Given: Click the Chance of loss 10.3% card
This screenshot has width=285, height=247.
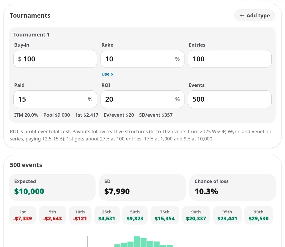Looking at the screenshot, I should [x=233, y=187].
